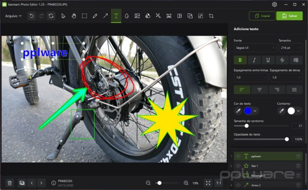Select the Crop tool
Screen dimensions: 308x190
click(211, 16)
